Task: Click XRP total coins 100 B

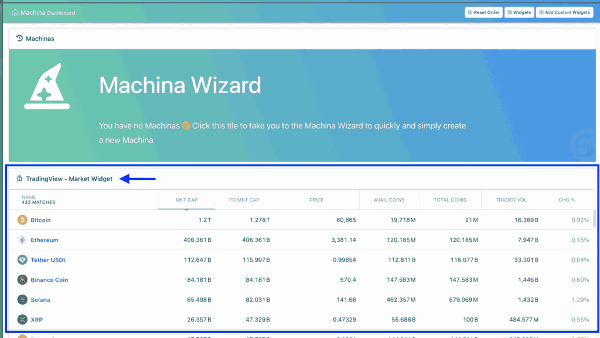Action: point(471,319)
